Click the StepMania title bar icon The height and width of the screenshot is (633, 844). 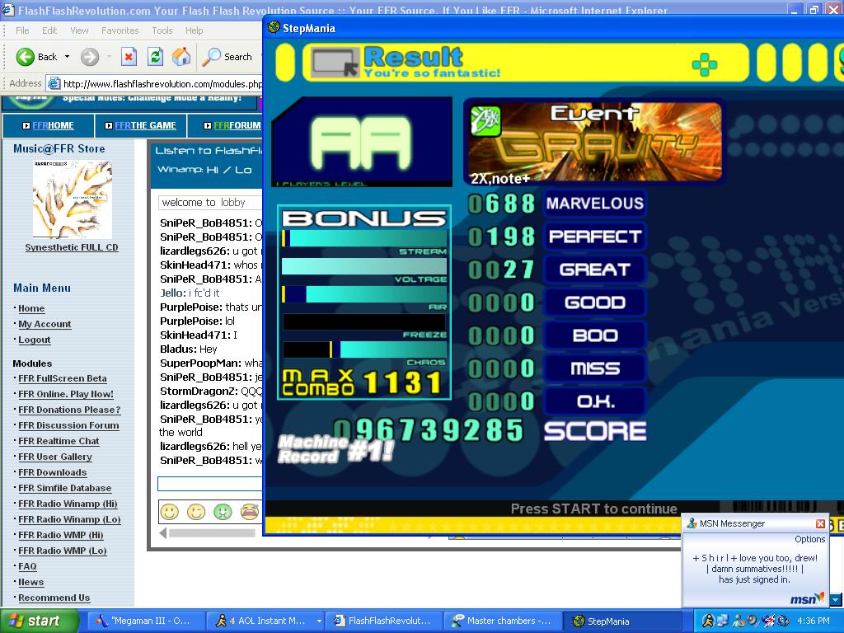pos(274,27)
